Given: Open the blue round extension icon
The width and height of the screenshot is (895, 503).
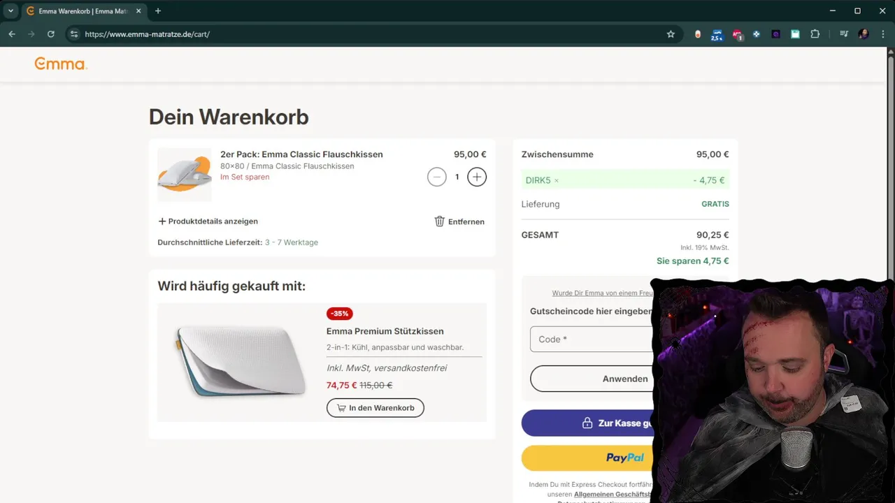Looking at the screenshot, I should click(x=757, y=34).
